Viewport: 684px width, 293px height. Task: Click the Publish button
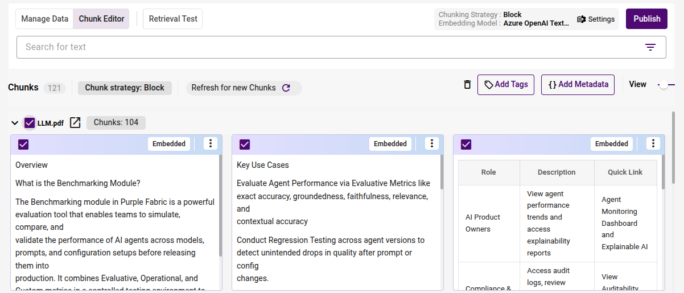[646, 19]
